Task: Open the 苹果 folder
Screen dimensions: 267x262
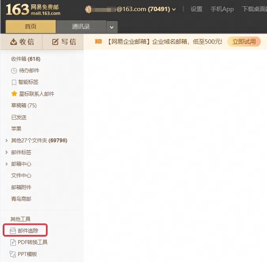Action: pyautogui.click(x=16, y=129)
